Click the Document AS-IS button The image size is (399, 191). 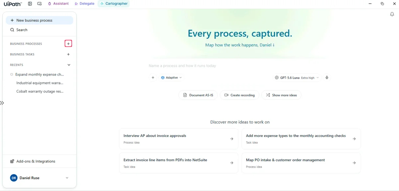coord(198,95)
